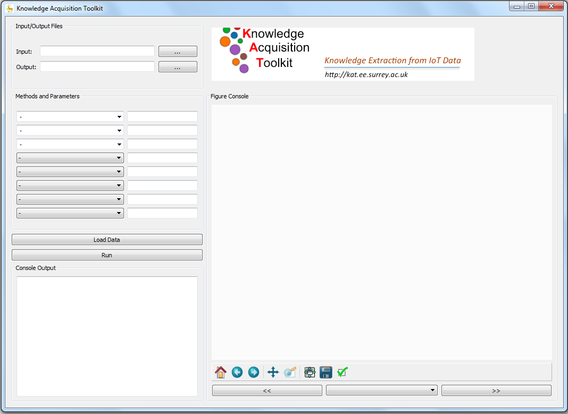This screenshot has height=414, width=568.
Task: Save the figure with floppy disk icon
Action: 326,372
